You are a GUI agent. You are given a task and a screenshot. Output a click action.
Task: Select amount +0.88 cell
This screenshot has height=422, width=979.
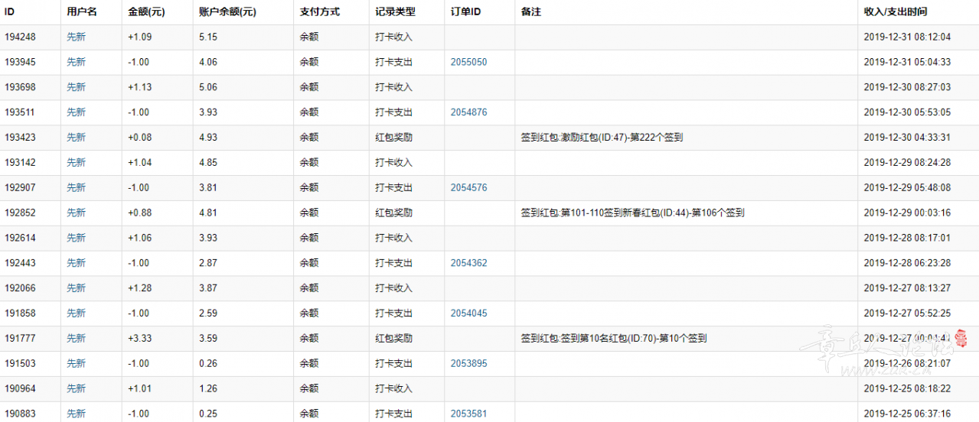point(140,213)
